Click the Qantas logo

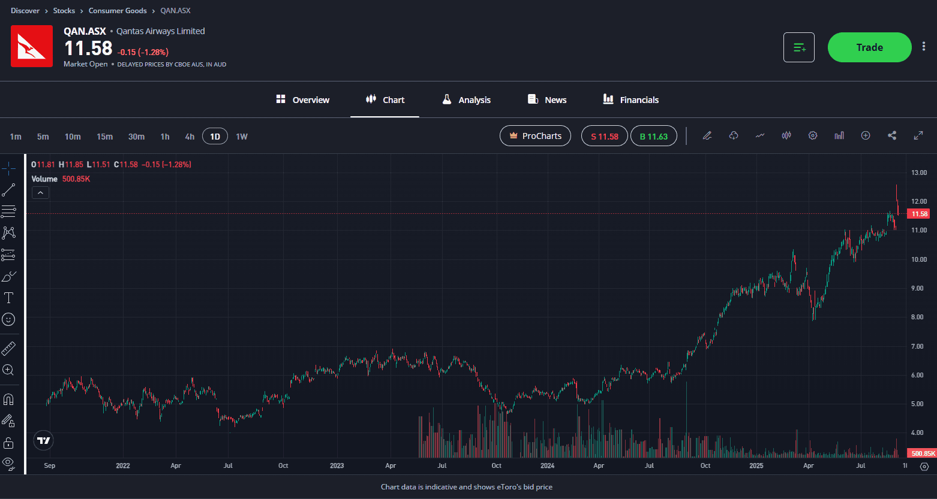[x=32, y=46]
